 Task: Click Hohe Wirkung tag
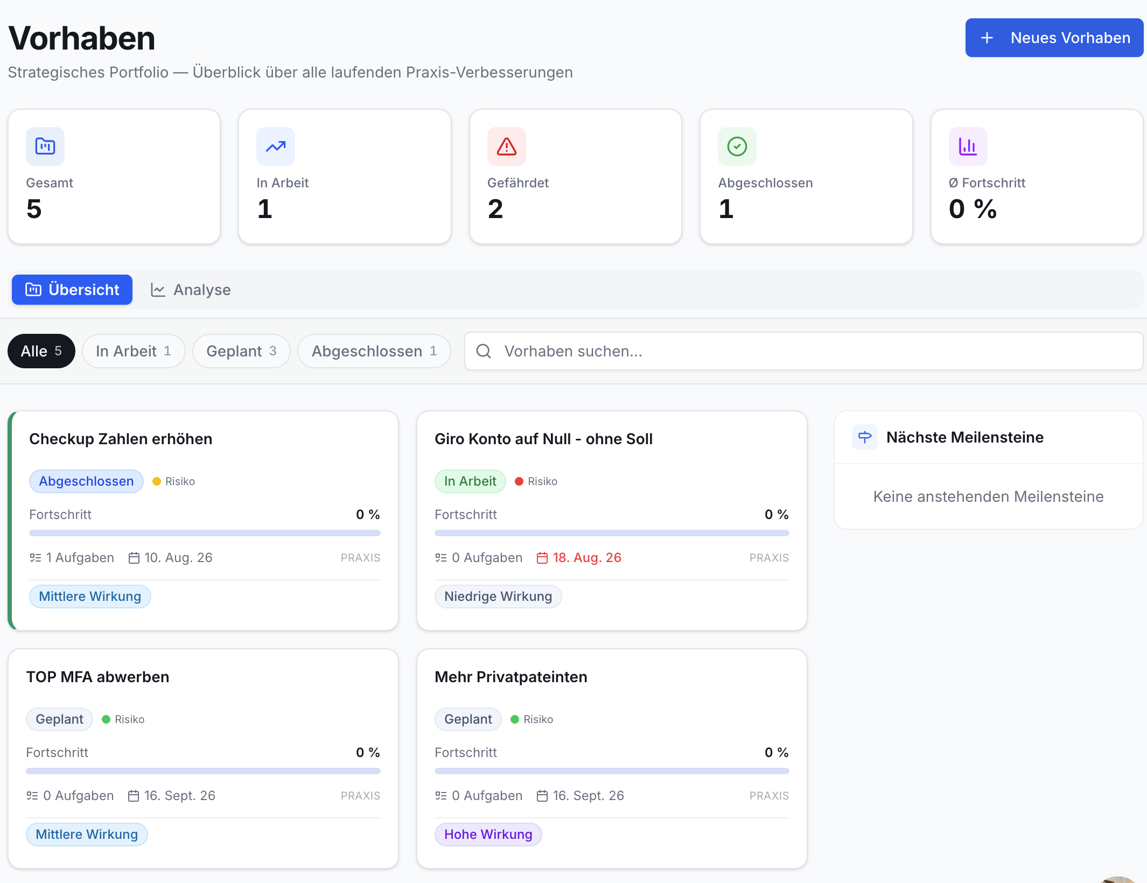click(x=488, y=835)
